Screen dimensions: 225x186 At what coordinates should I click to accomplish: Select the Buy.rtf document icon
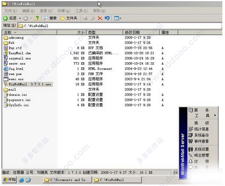coord(6,48)
